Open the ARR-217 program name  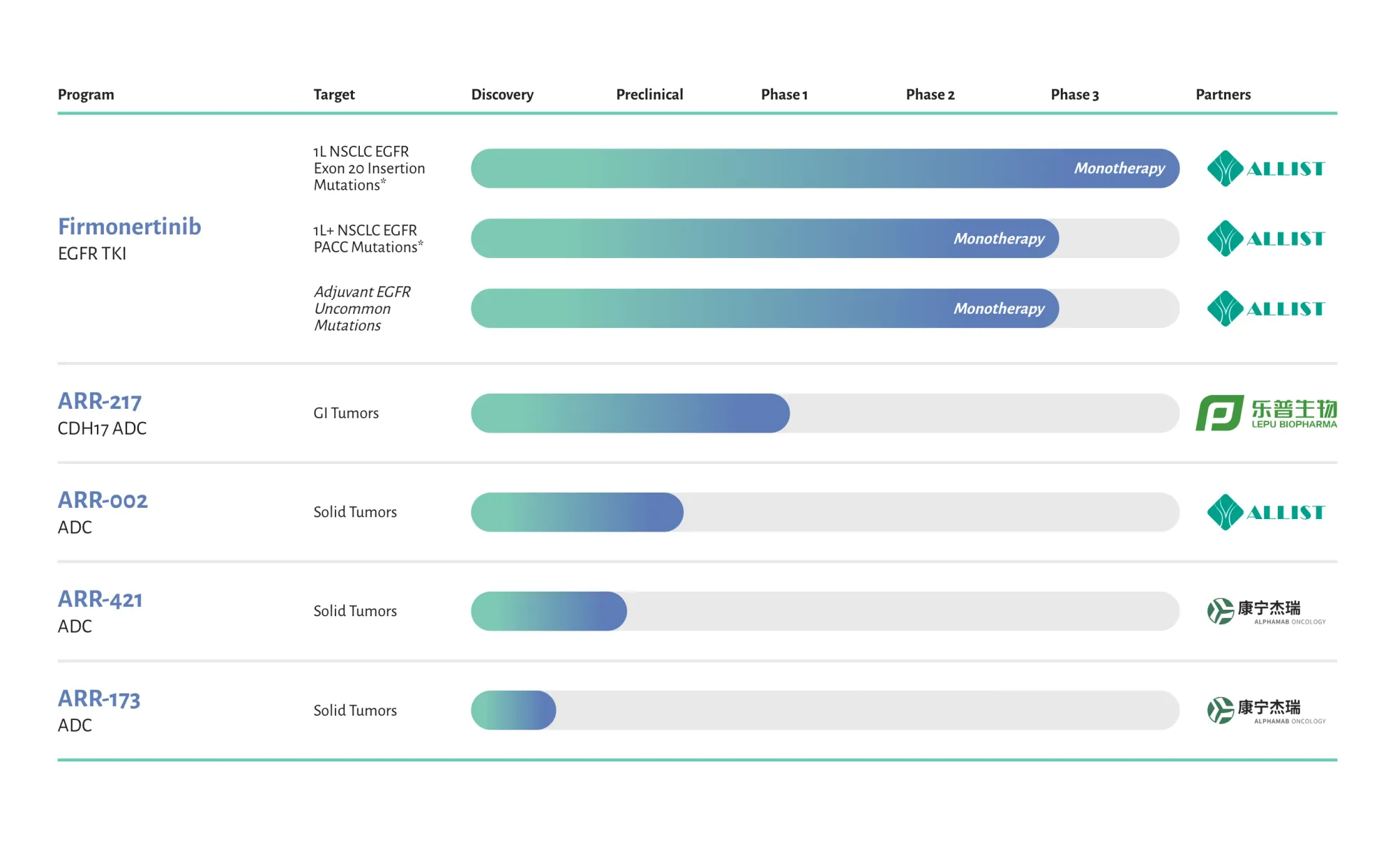100,401
